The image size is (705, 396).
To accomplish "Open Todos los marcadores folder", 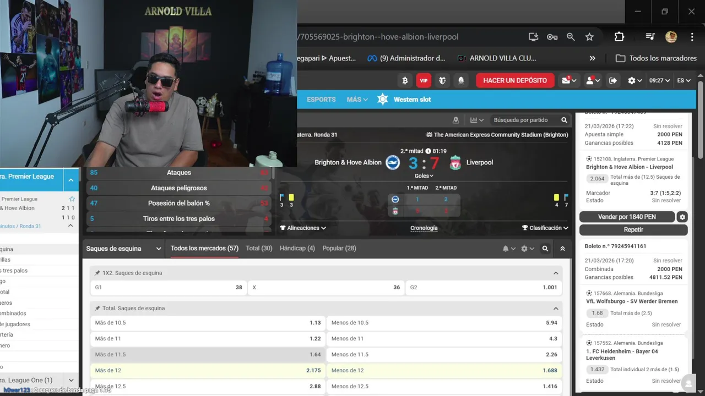I will tap(657, 58).
